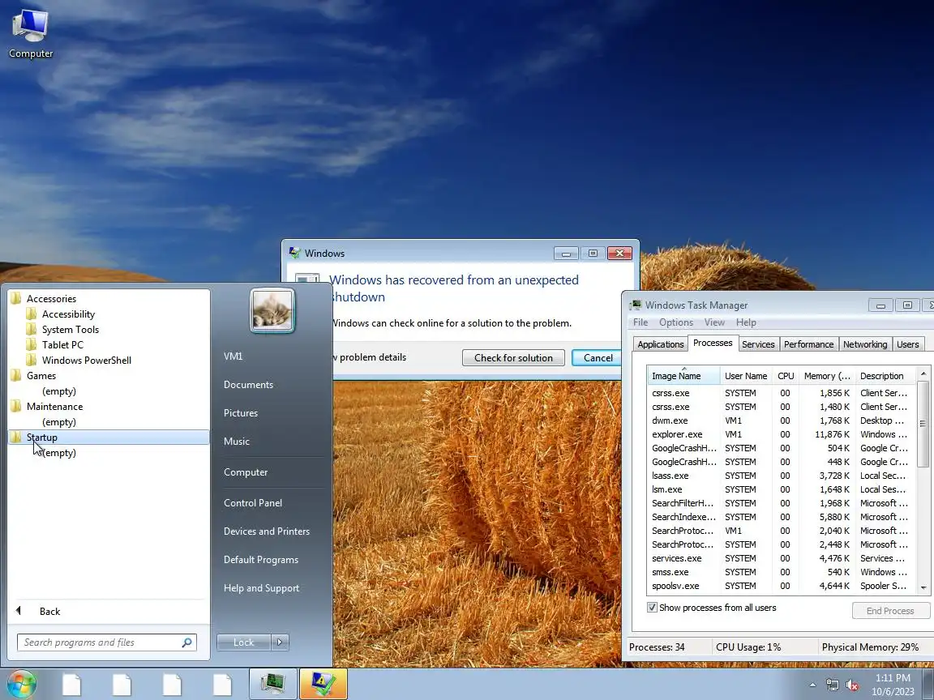Sort processes by Description column
Viewport: 934px width, 700px height.
(885, 376)
